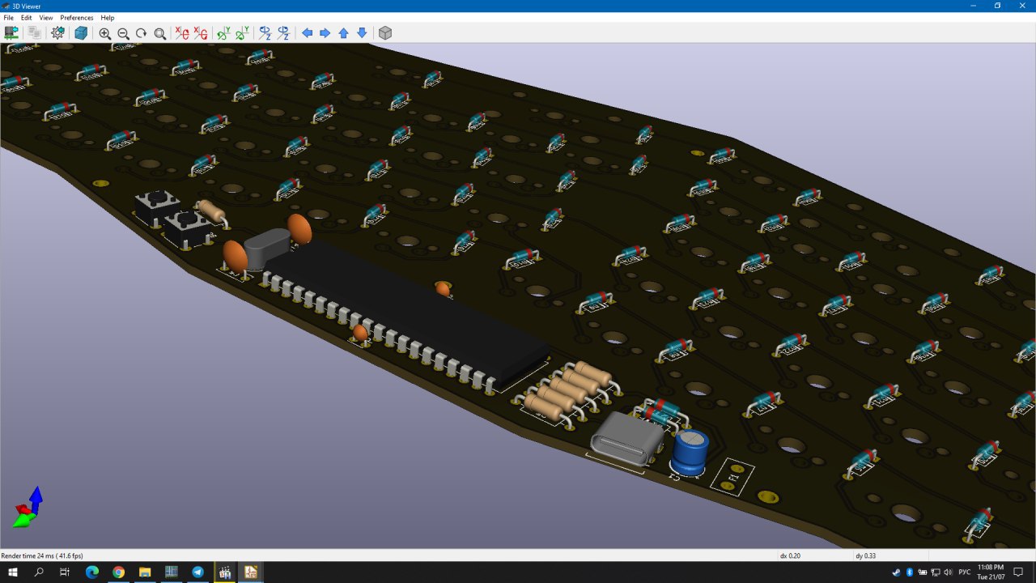Toggle the raytracing render cube icon
This screenshot has height=583, width=1036.
coord(81,33)
